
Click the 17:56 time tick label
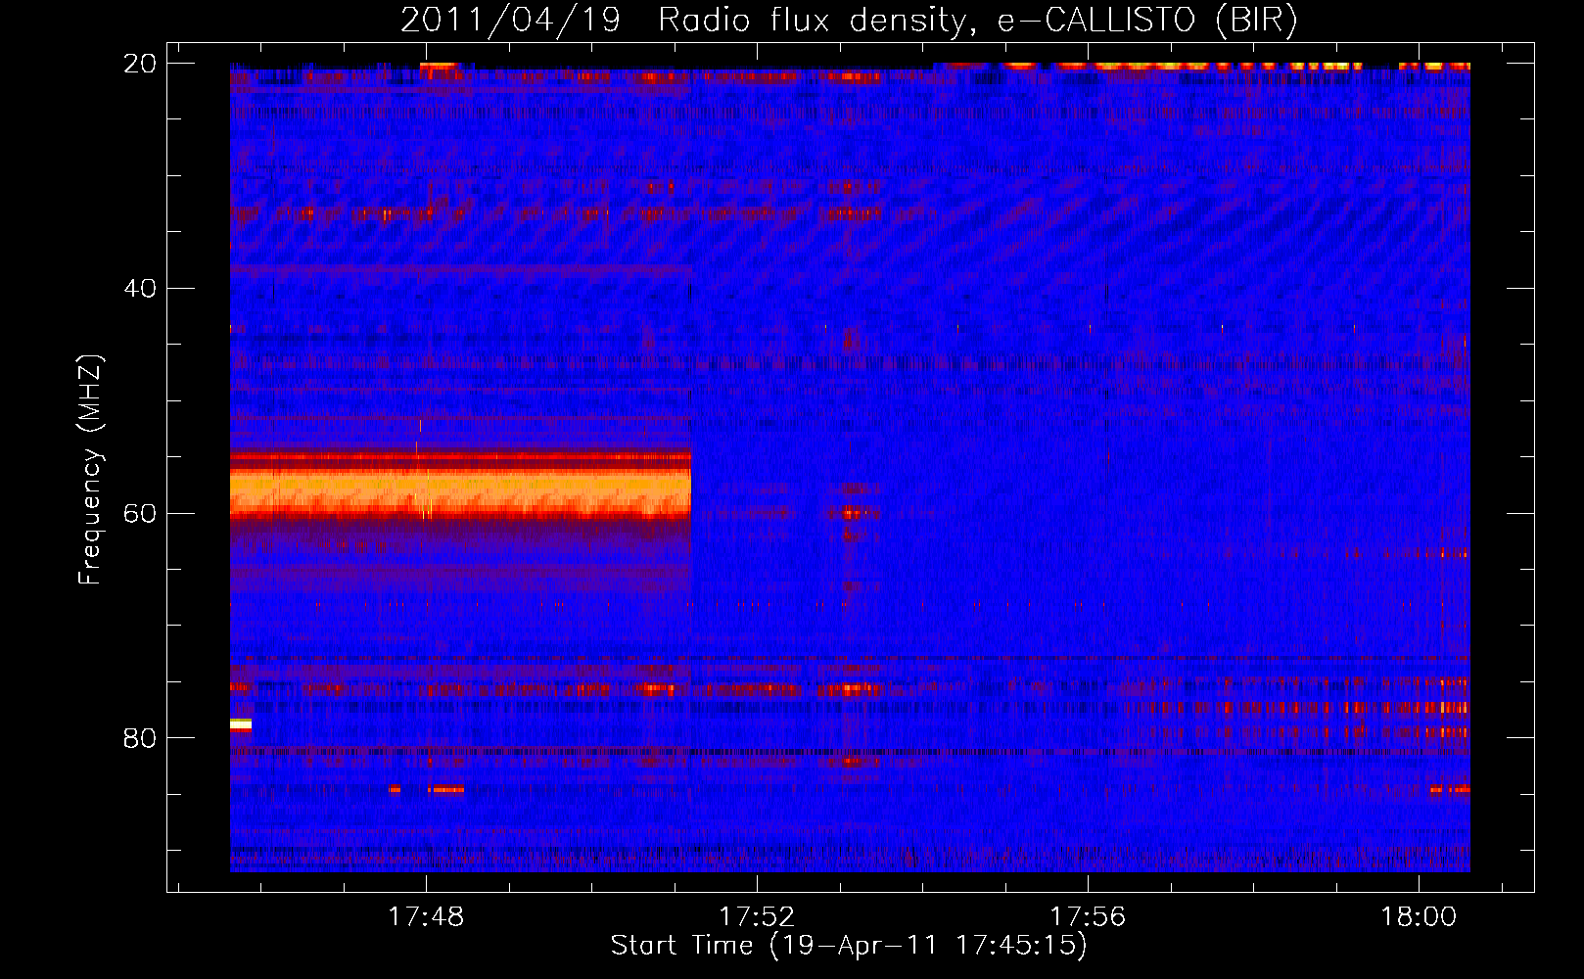point(1088,917)
